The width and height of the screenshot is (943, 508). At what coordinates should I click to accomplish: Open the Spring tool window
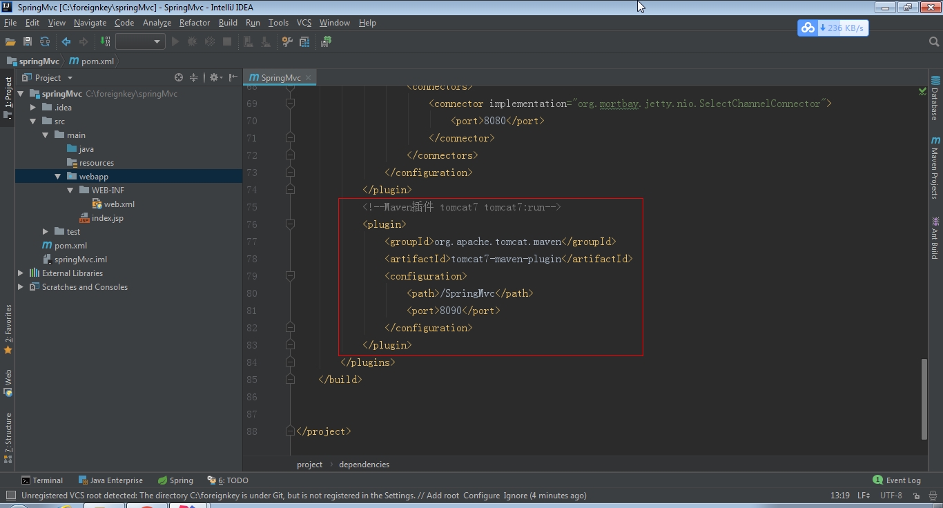pyautogui.click(x=175, y=480)
